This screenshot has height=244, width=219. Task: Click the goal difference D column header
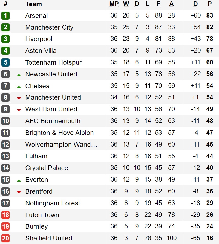click(x=195, y=4)
